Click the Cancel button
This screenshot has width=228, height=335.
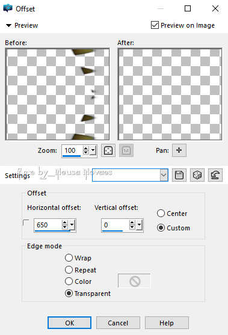pyautogui.click(x=118, y=323)
